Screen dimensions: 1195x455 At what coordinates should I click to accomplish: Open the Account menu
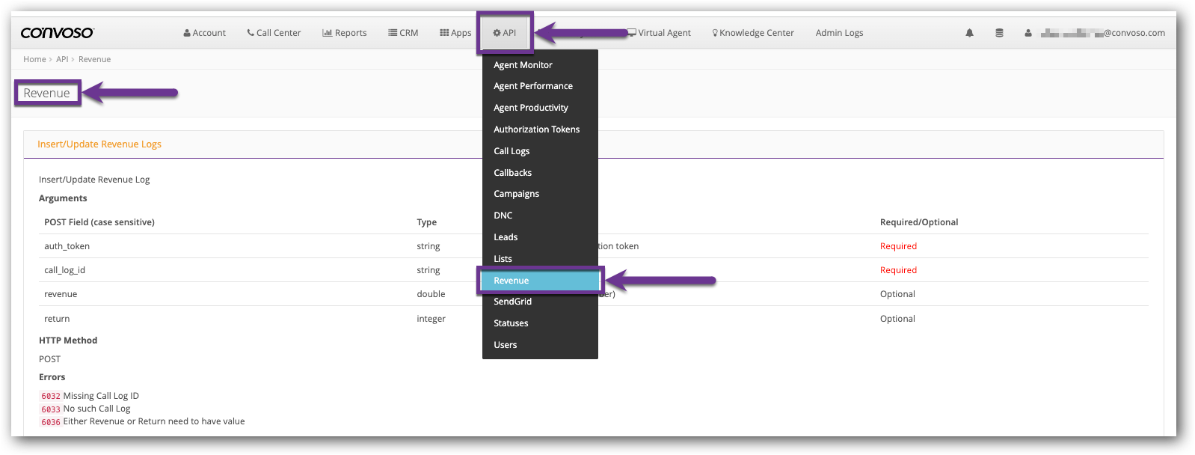tap(204, 33)
